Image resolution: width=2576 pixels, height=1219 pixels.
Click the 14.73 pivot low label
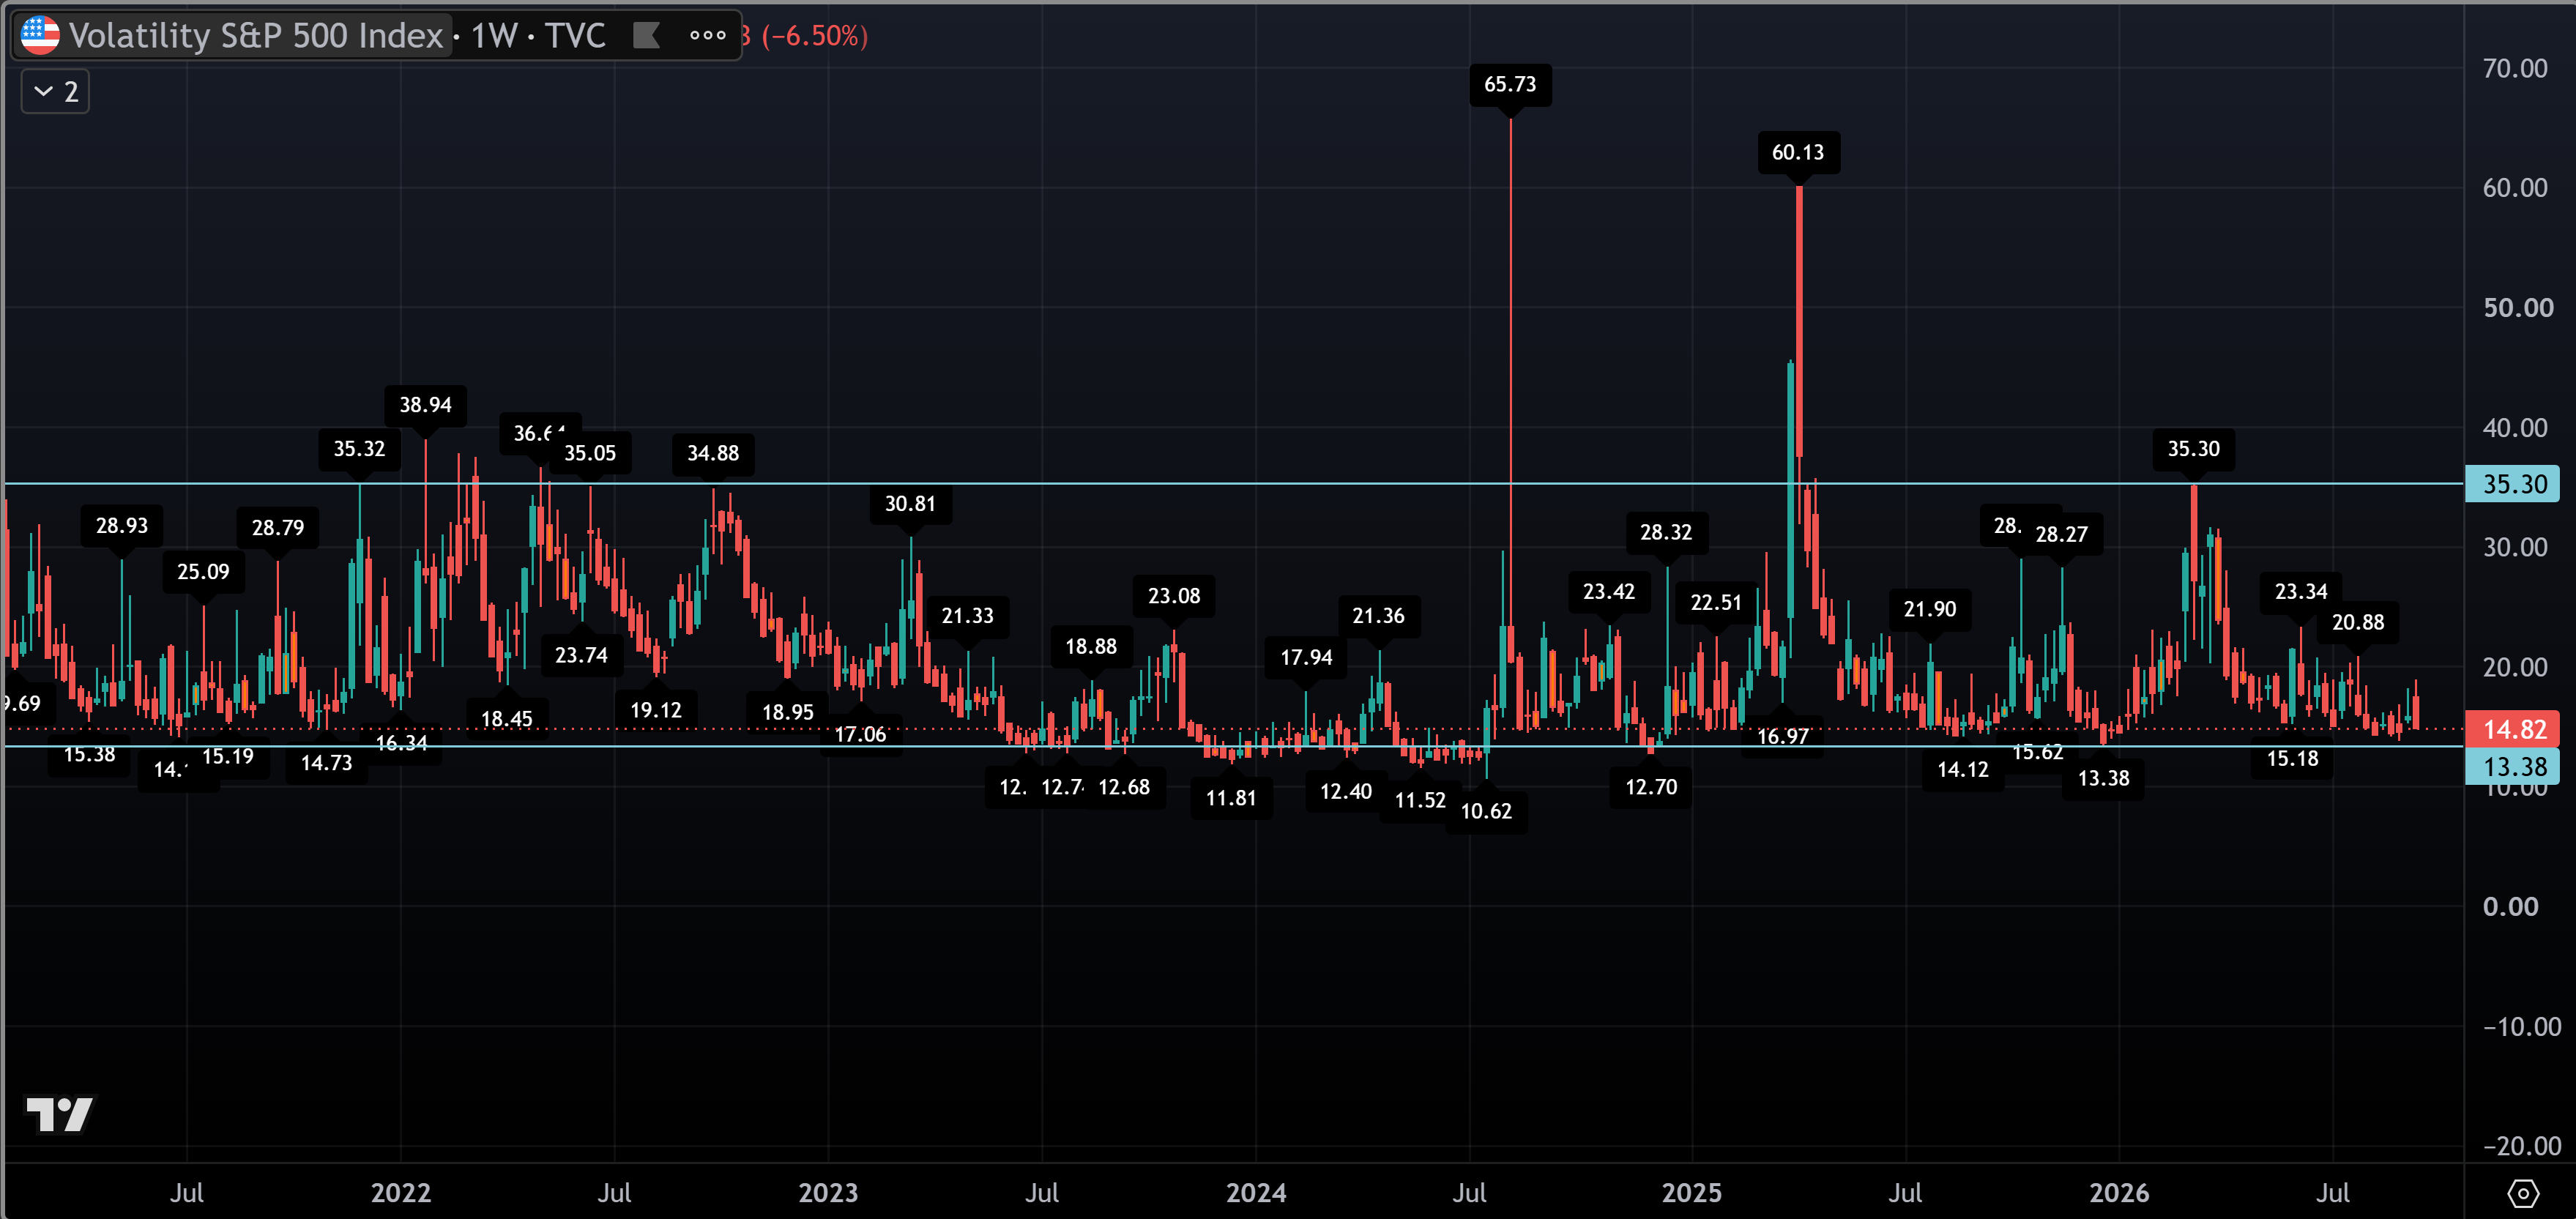tap(327, 763)
